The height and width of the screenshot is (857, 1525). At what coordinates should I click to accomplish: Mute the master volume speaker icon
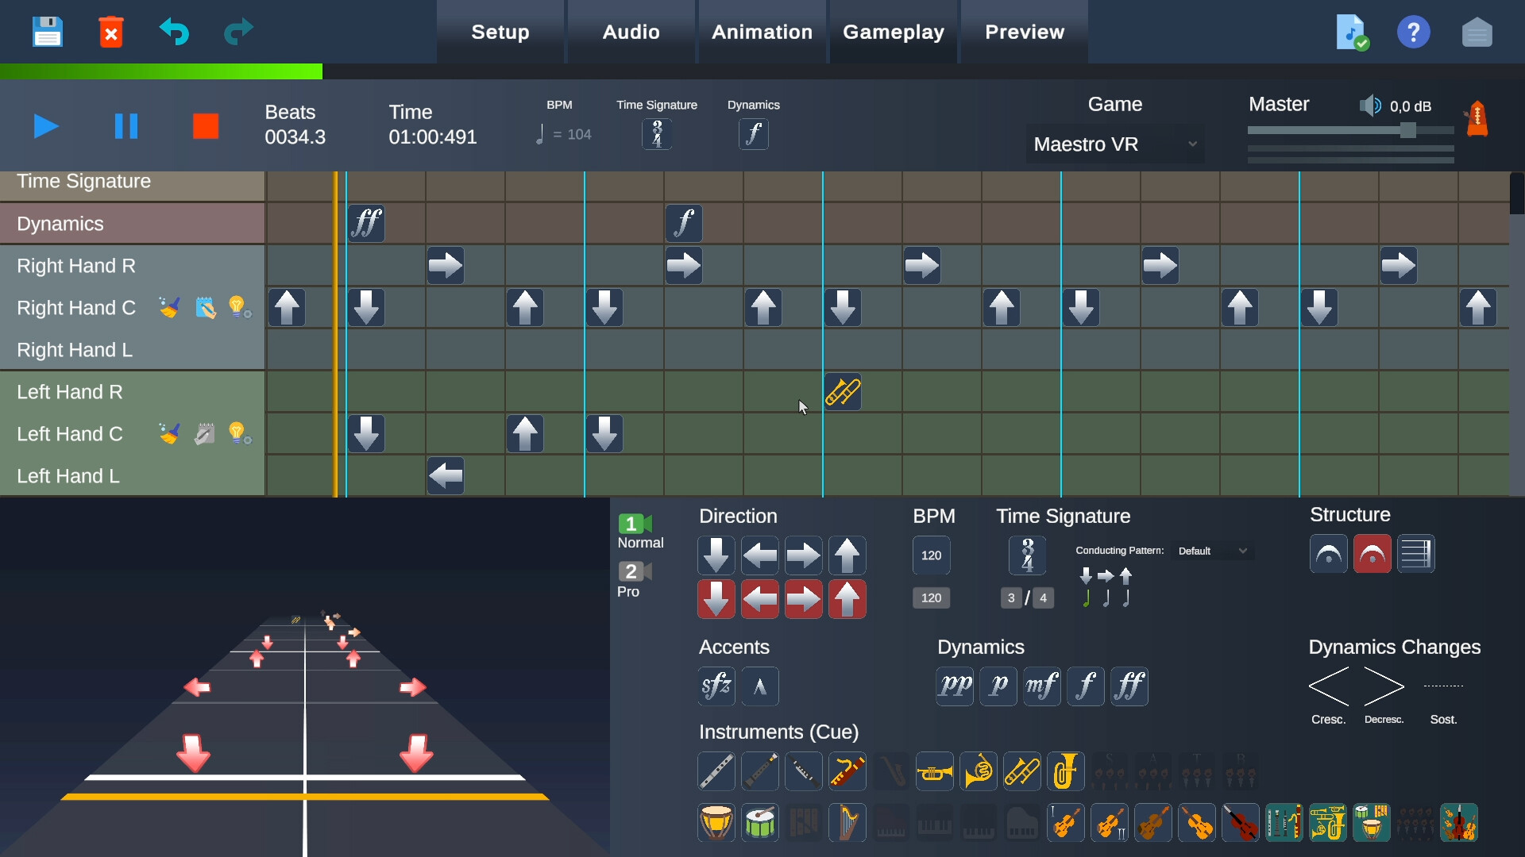click(1372, 105)
